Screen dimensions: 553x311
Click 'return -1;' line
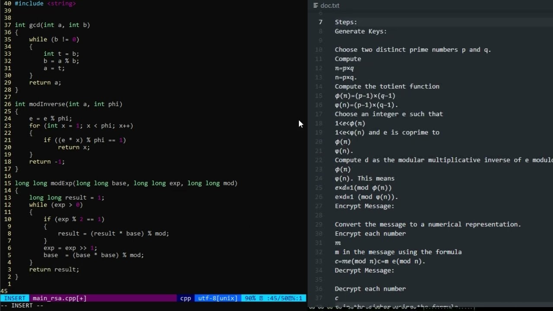(47, 162)
